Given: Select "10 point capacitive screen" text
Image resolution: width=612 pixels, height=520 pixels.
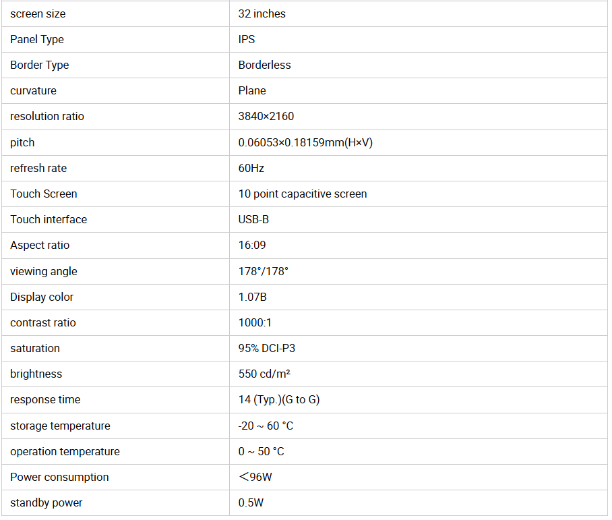Looking at the screenshot, I should (x=303, y=194).
